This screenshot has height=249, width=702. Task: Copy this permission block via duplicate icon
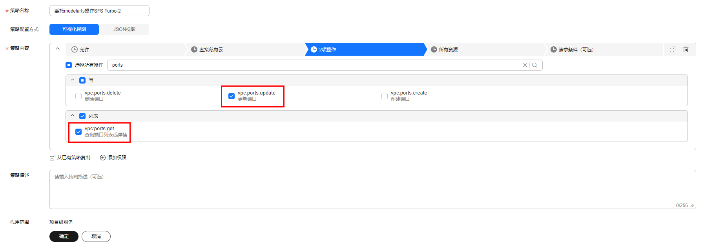[672, 49]
